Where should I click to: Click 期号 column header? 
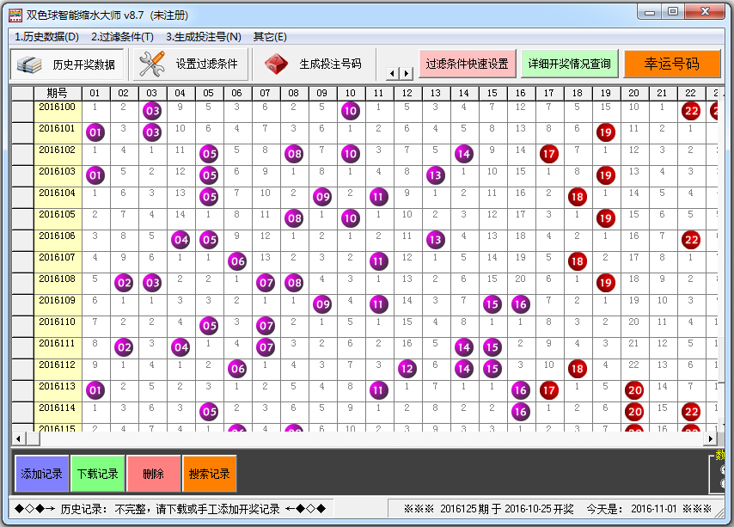[x=58, y=93]
